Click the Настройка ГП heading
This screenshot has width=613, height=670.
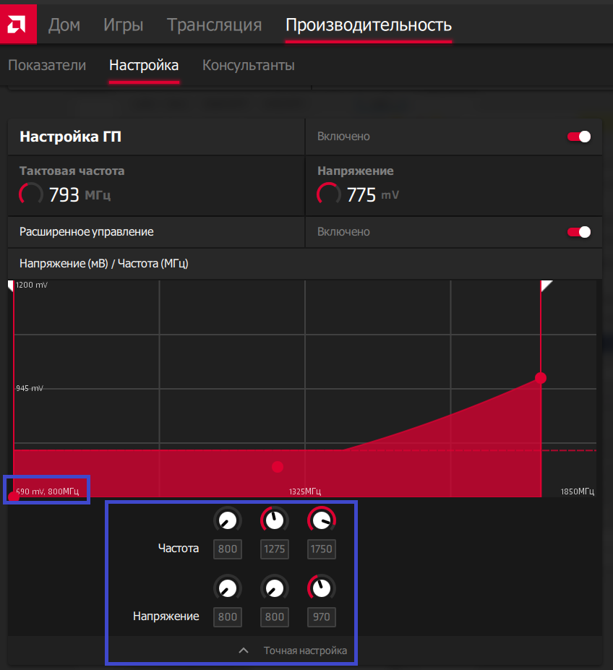coord(71,137)
